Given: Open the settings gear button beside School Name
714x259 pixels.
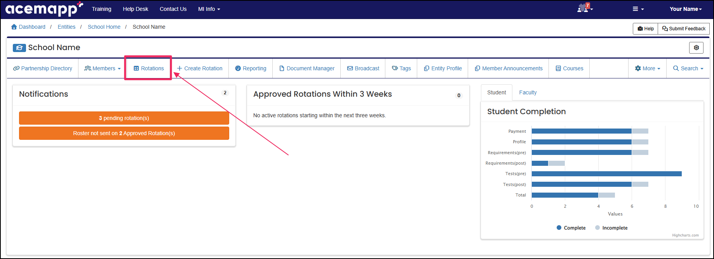Looking at the screenshot, I should click(x=696, y=47).
